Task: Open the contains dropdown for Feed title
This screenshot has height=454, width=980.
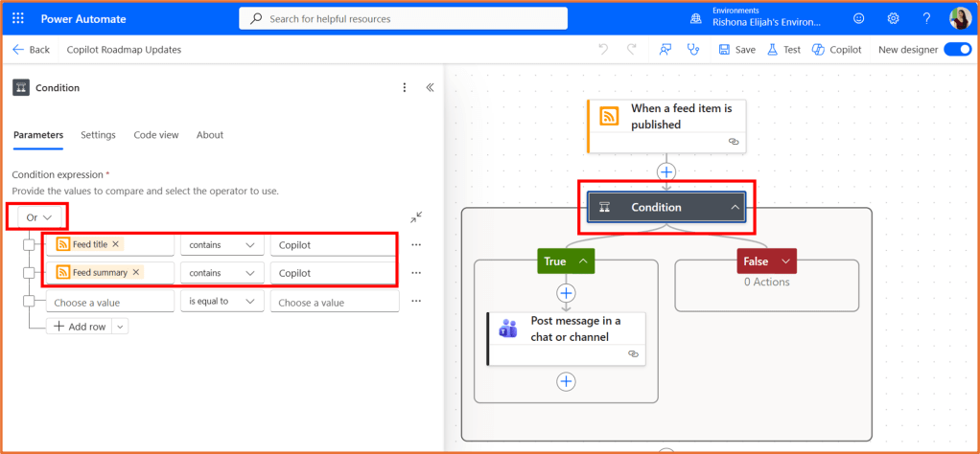Action: click(222, 245)
